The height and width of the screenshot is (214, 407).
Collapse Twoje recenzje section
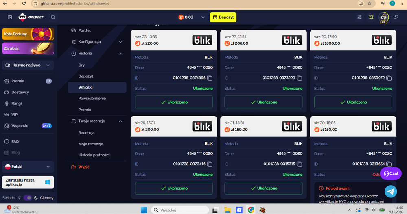click(x=97, y=121)
